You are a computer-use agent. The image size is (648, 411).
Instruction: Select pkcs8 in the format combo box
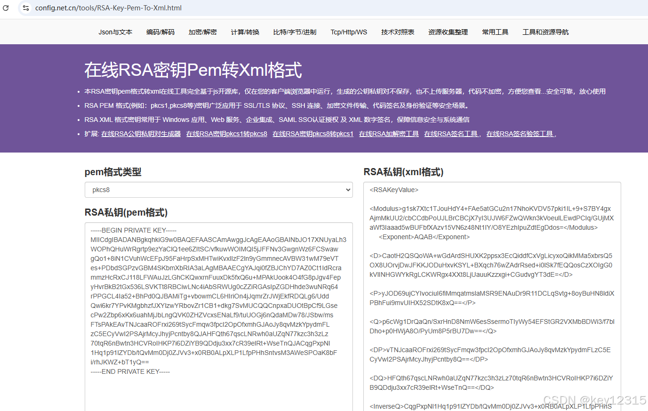(x=219, y=190)
